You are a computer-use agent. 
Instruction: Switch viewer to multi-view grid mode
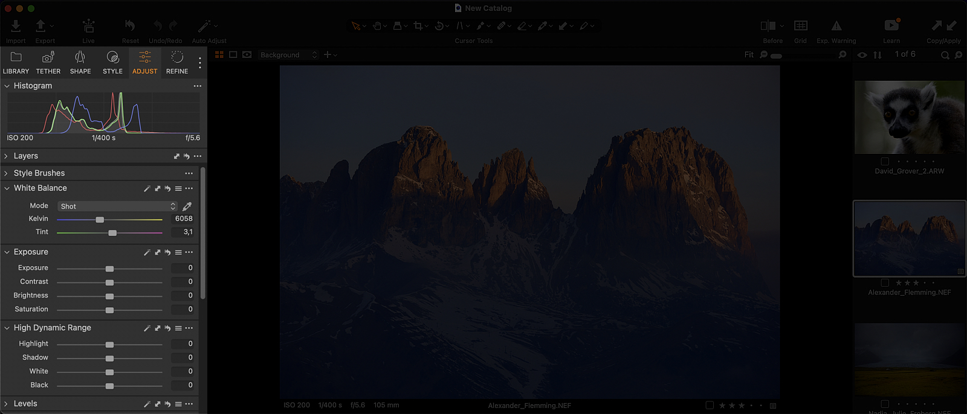point(219,55)
